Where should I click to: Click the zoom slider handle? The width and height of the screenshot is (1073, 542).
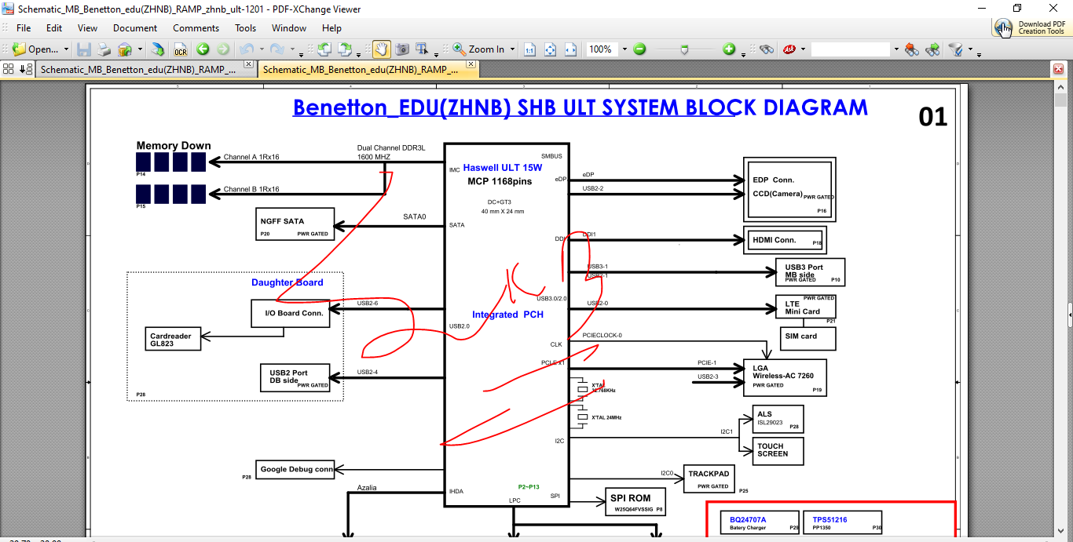(685, 49)
